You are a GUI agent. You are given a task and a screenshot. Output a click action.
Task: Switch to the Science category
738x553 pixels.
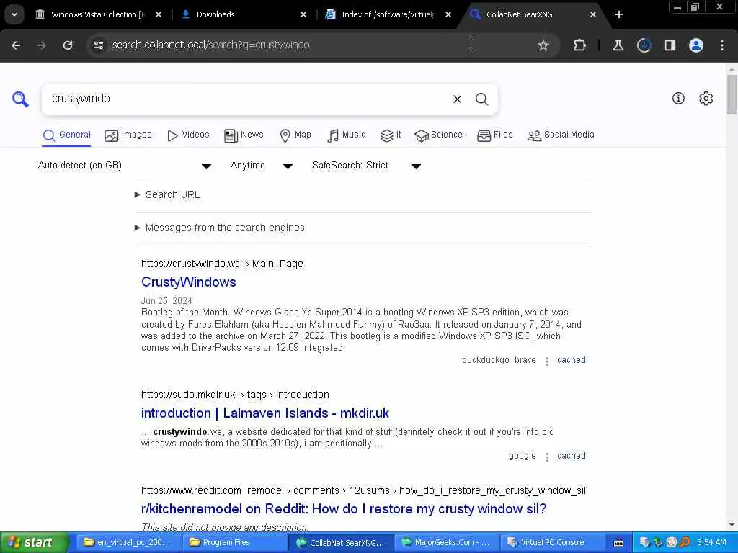coord(438,135)
